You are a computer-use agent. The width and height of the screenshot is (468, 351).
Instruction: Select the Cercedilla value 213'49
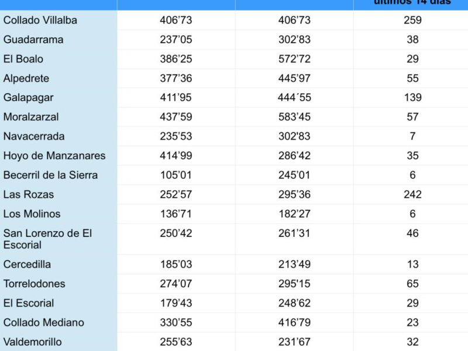click(294, 264)
